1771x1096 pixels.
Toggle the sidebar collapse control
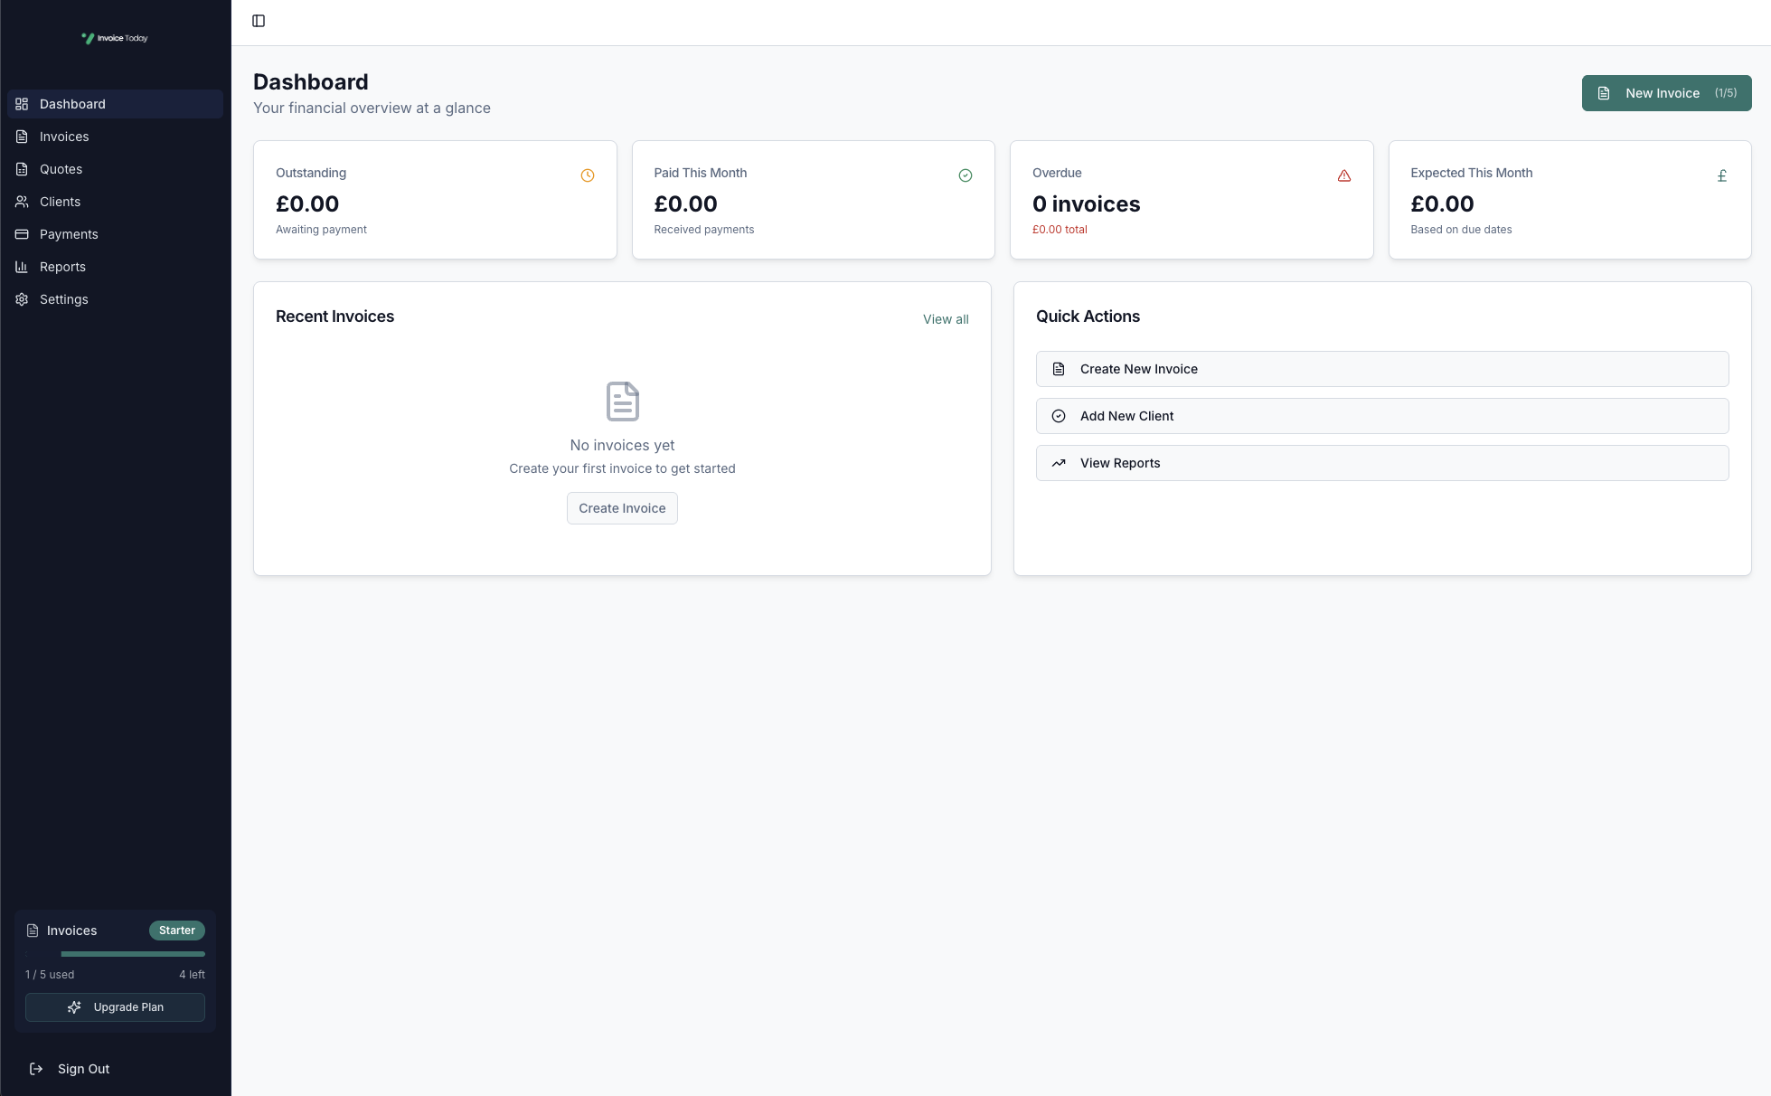(259, 20)
